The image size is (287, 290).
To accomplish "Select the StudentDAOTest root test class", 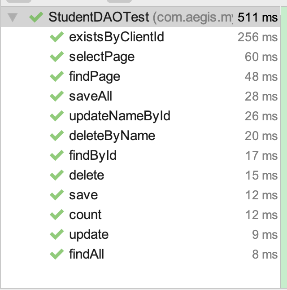I will (x=99, y=18).
